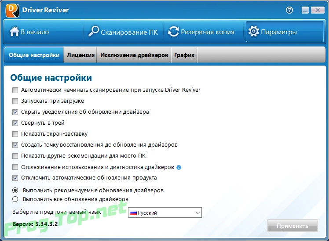This screenshot has width=329, height=241.
Task: Select Выполнить рекомендуемые обновления драйверов radio
Action: [x=15, y=191]
